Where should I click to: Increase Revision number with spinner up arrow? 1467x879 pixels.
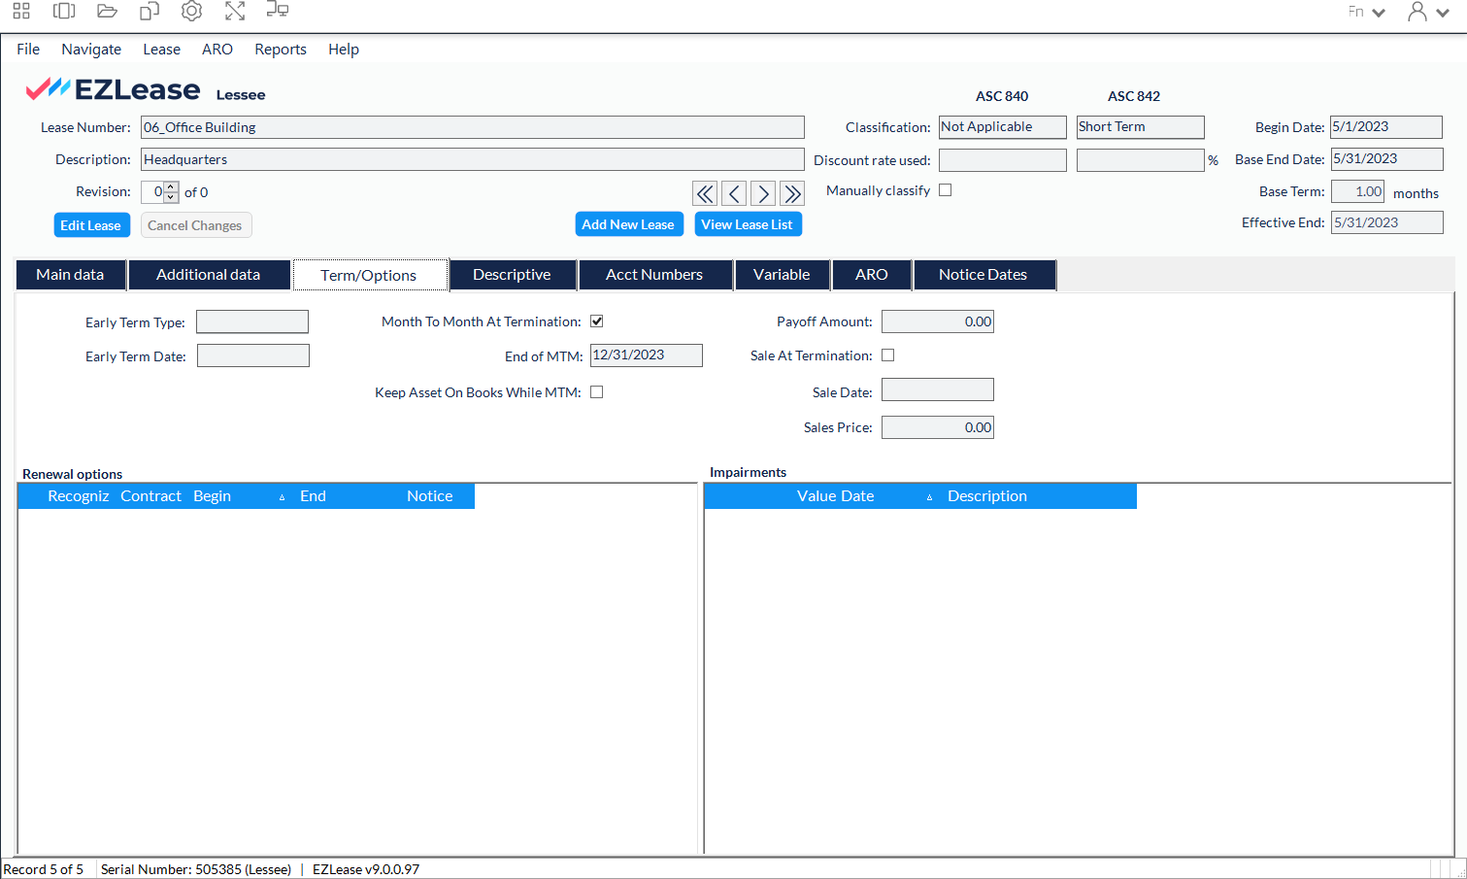pos(171,186)
